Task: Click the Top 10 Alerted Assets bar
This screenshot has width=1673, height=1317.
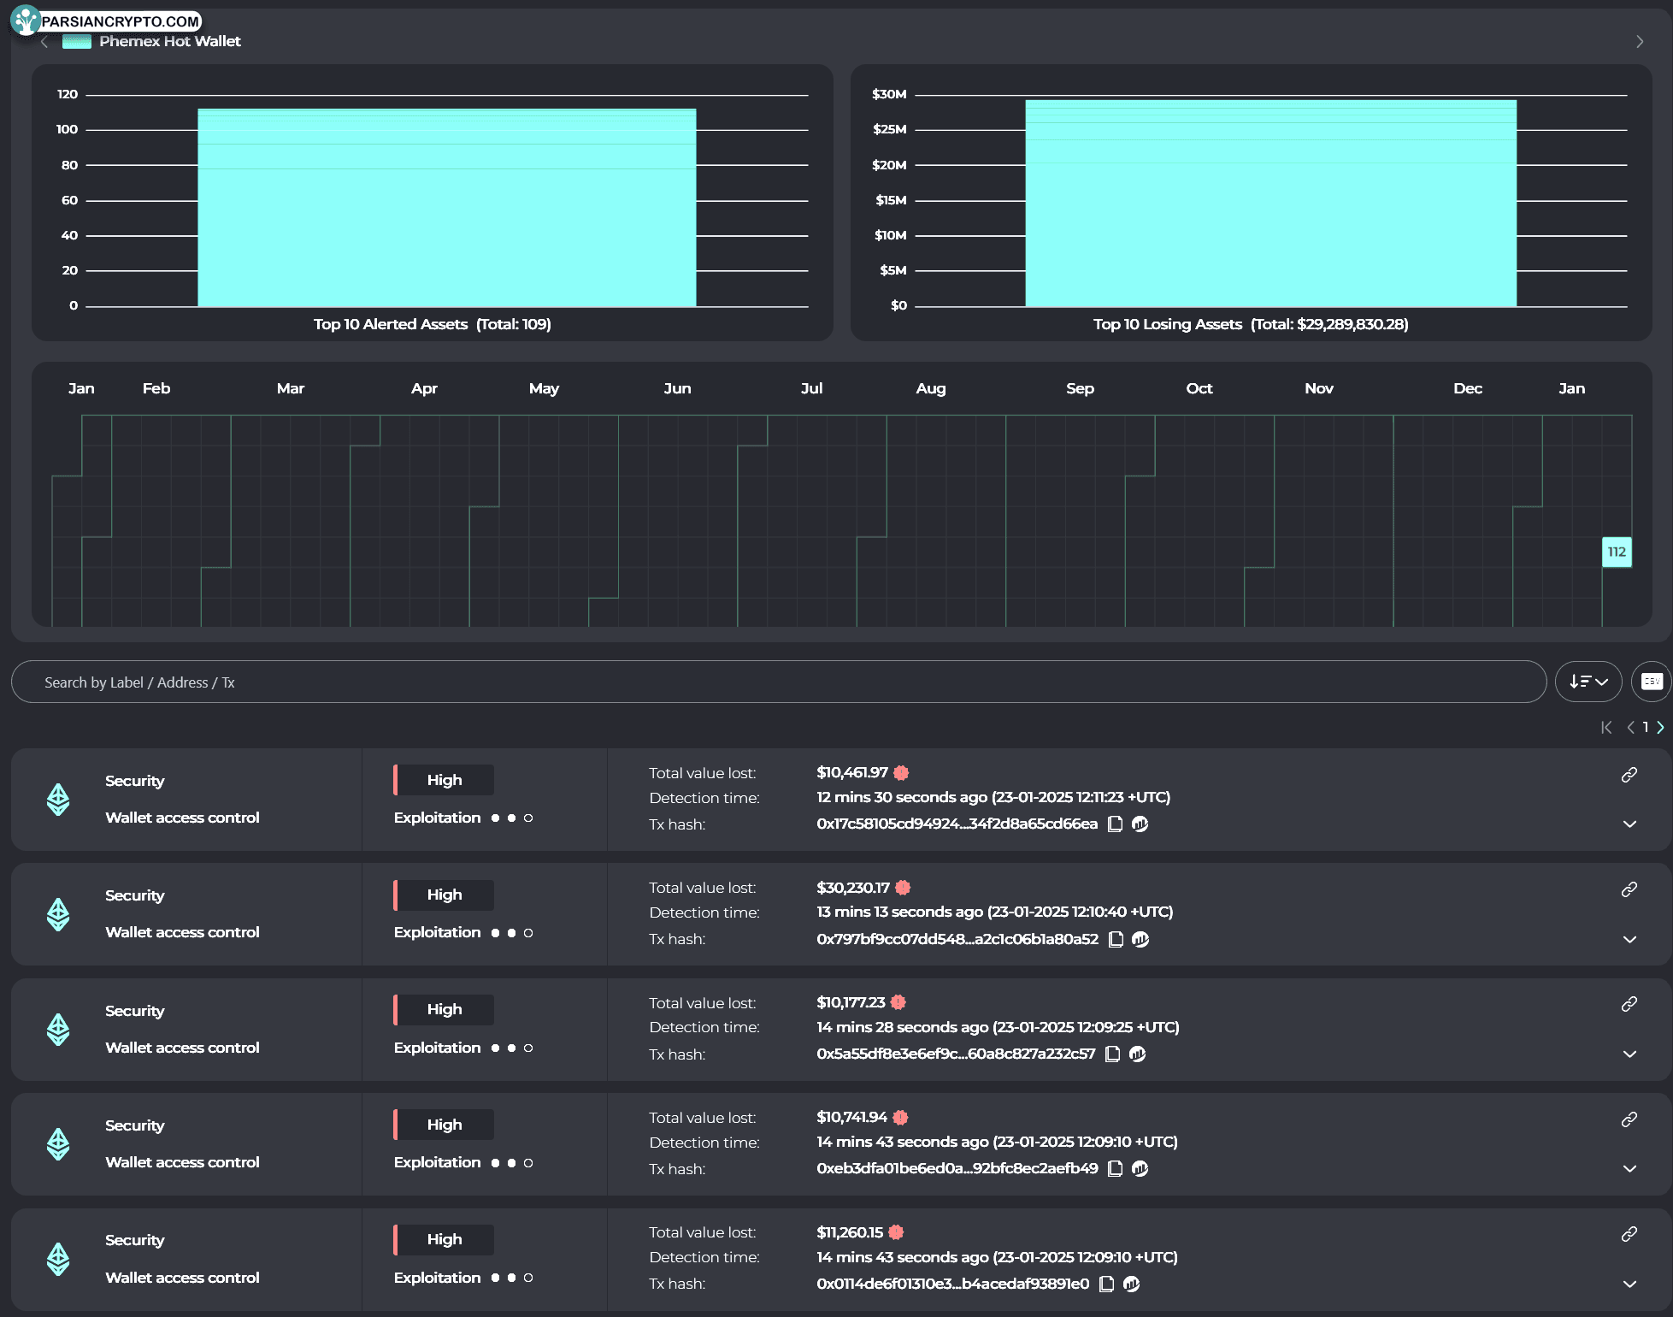Action: tap(447, 208)
